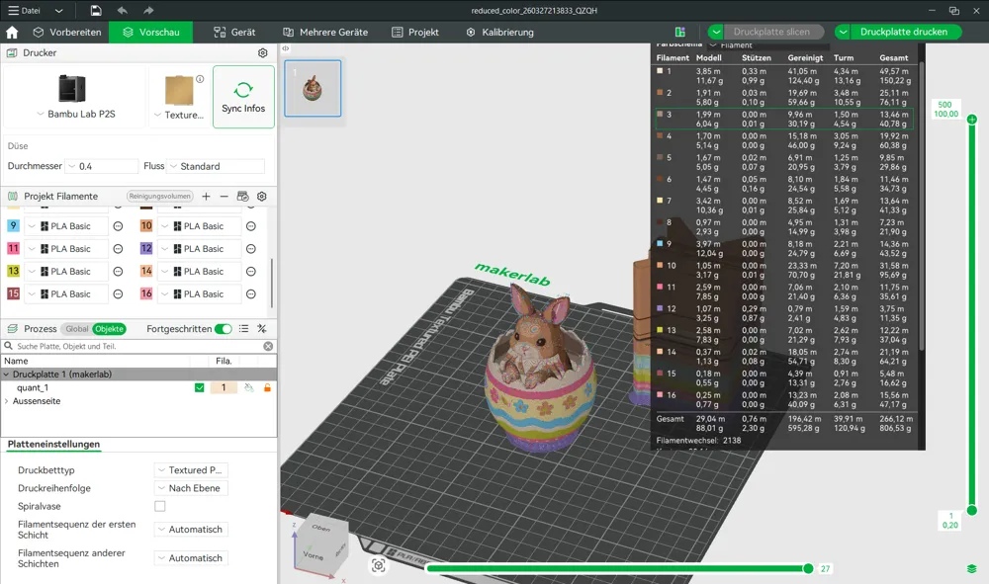Click the filament 13 yellow color swatch
Screen dimensions: 989x584
click(13, 271)
